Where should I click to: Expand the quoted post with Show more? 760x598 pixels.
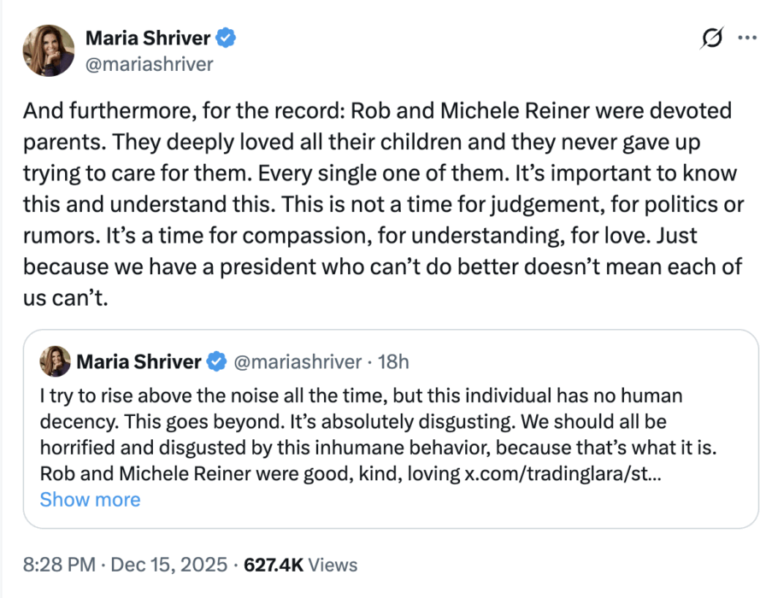90,500
